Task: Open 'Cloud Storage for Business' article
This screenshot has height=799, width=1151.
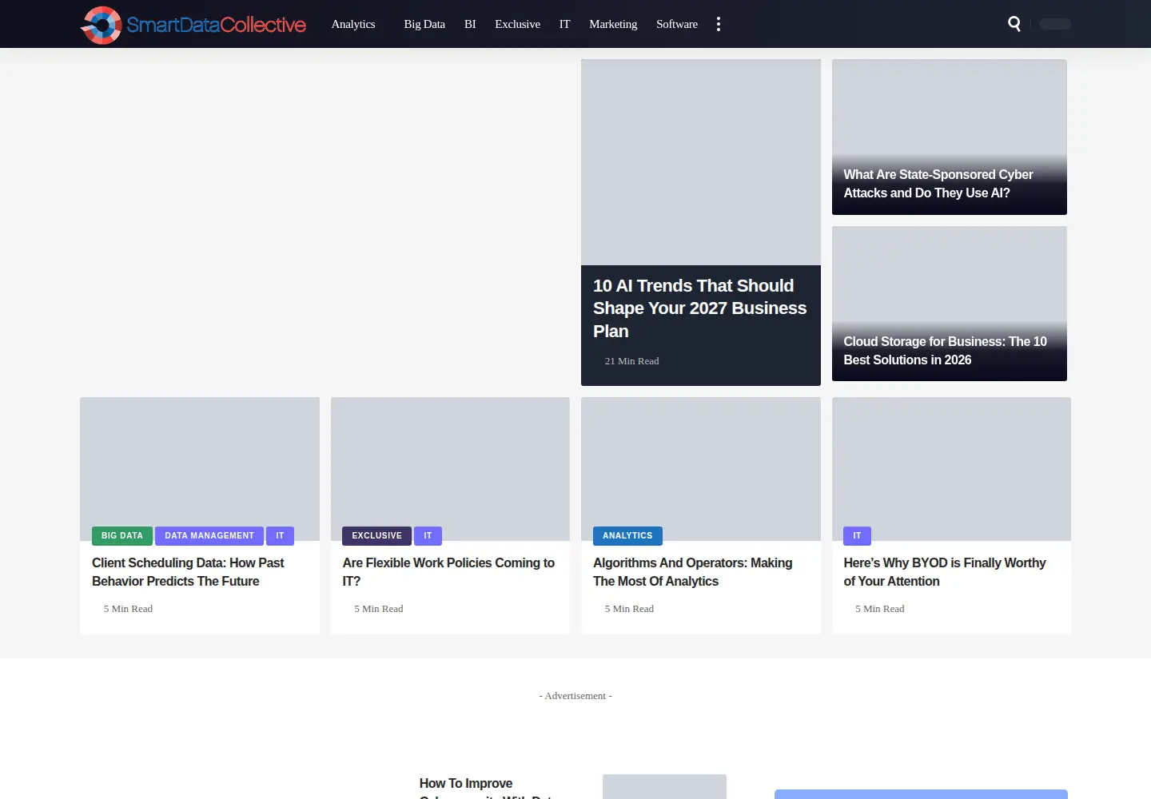Action: pyautogui.click(x=945, y=351)
